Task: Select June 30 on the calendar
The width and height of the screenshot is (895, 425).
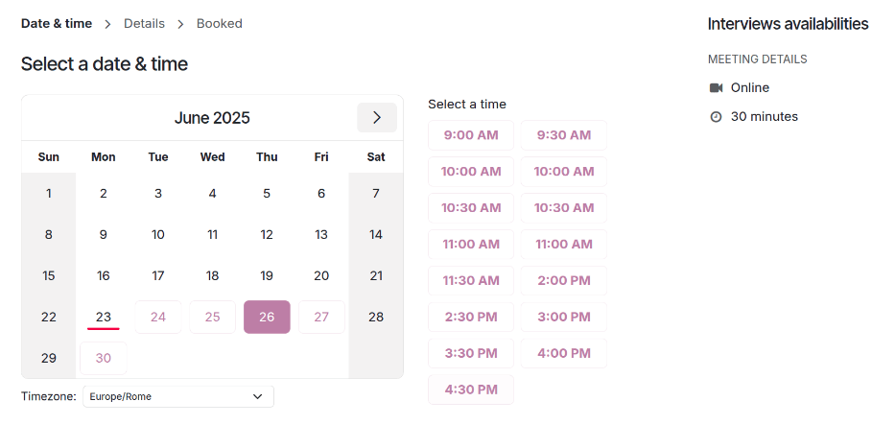Action: [104, 358]
